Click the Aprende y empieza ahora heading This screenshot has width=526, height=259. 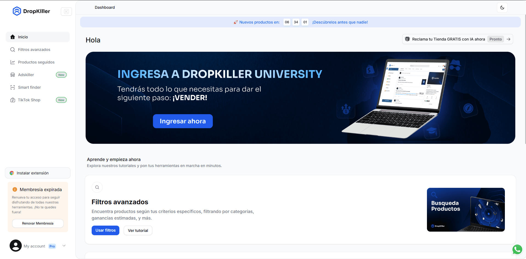114,159
